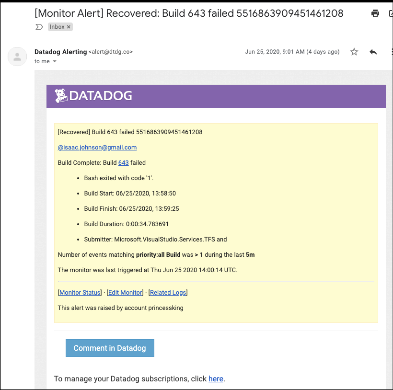Open the Edit Monitor link
This screenshot has width=393, height=390.
[125, 293]
